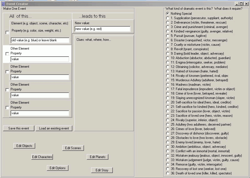
Task: Focus the 'old value' text field
Action: pos(40,40)
